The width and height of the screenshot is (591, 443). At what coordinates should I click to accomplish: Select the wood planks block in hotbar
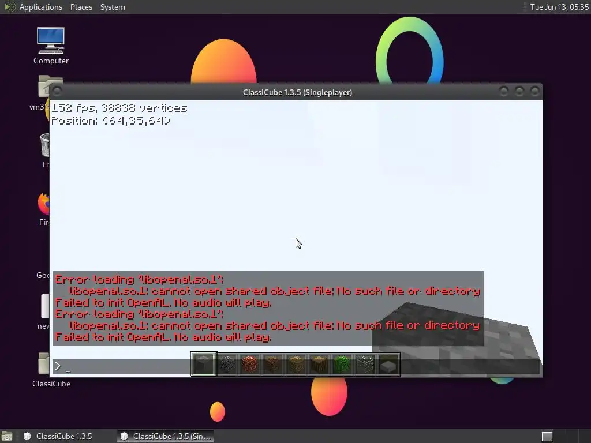click(x=296, y=365)
